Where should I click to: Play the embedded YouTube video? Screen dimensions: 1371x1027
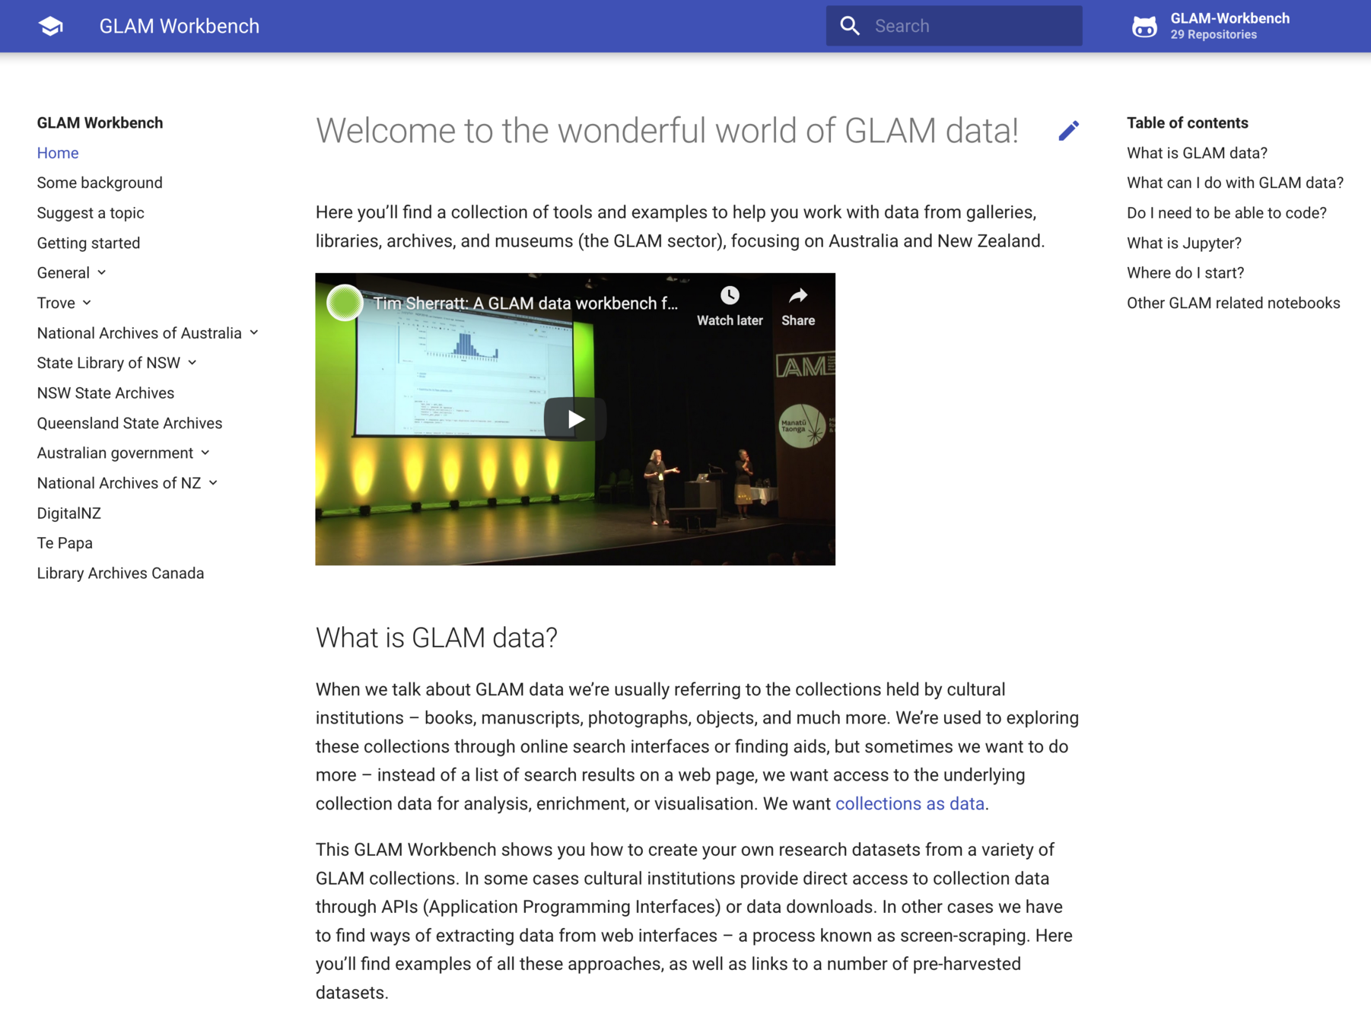tap(575, 419)
